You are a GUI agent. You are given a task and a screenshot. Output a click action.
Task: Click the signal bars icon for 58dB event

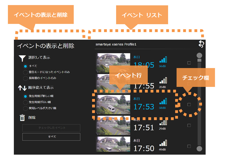163,102
